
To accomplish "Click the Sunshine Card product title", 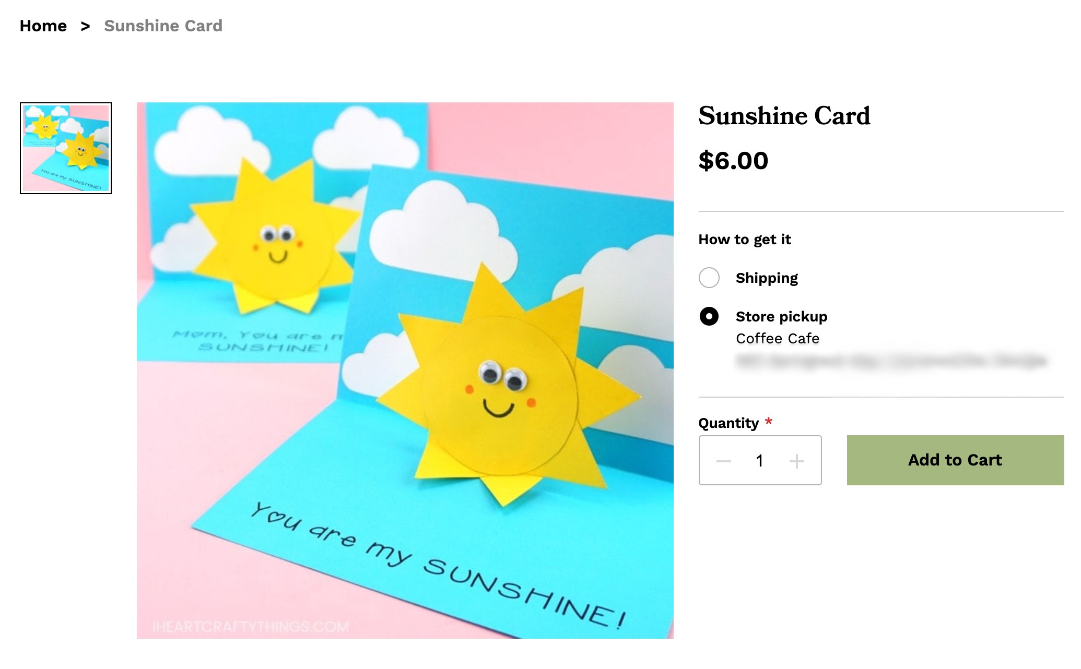I will 784,116.
